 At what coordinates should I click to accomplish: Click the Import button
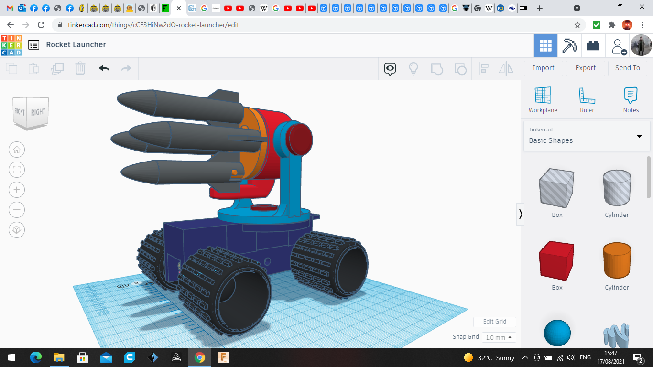point(543,68)
